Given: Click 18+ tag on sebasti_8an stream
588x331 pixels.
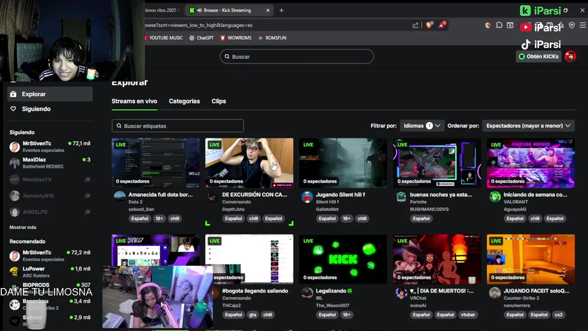Looking at the screenshot, I should [x=159, y=218].
